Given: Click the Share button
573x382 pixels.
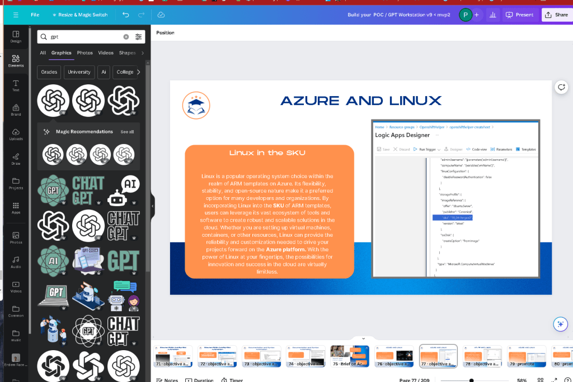Looking at the screenshot, I should [x=557, y=15].
